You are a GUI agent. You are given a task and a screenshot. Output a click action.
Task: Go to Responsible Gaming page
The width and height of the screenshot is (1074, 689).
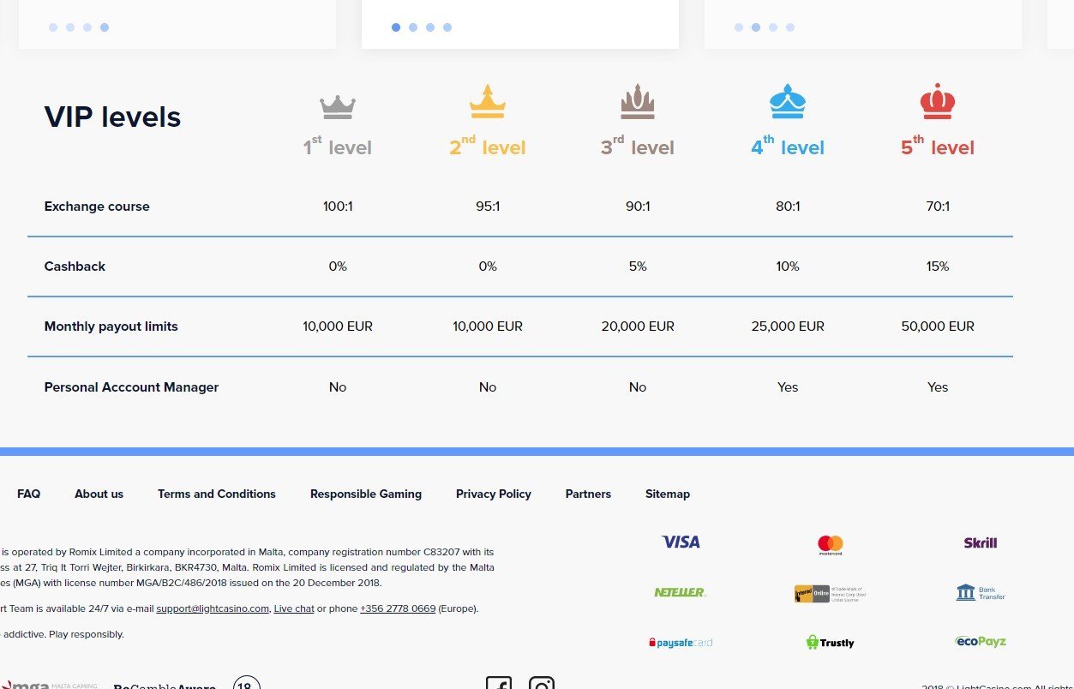pos(366,494)
